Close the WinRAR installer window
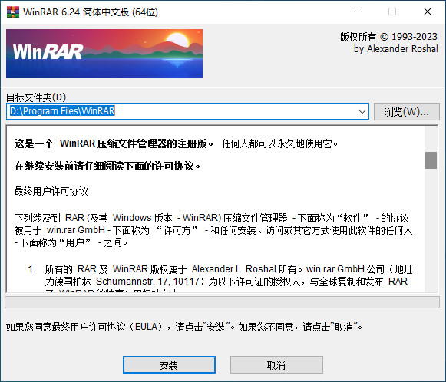The height and width of the screenshot is (382, 446). click(x=428, y=12)
